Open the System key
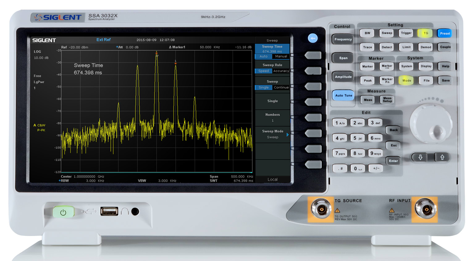 pos(406,66)
